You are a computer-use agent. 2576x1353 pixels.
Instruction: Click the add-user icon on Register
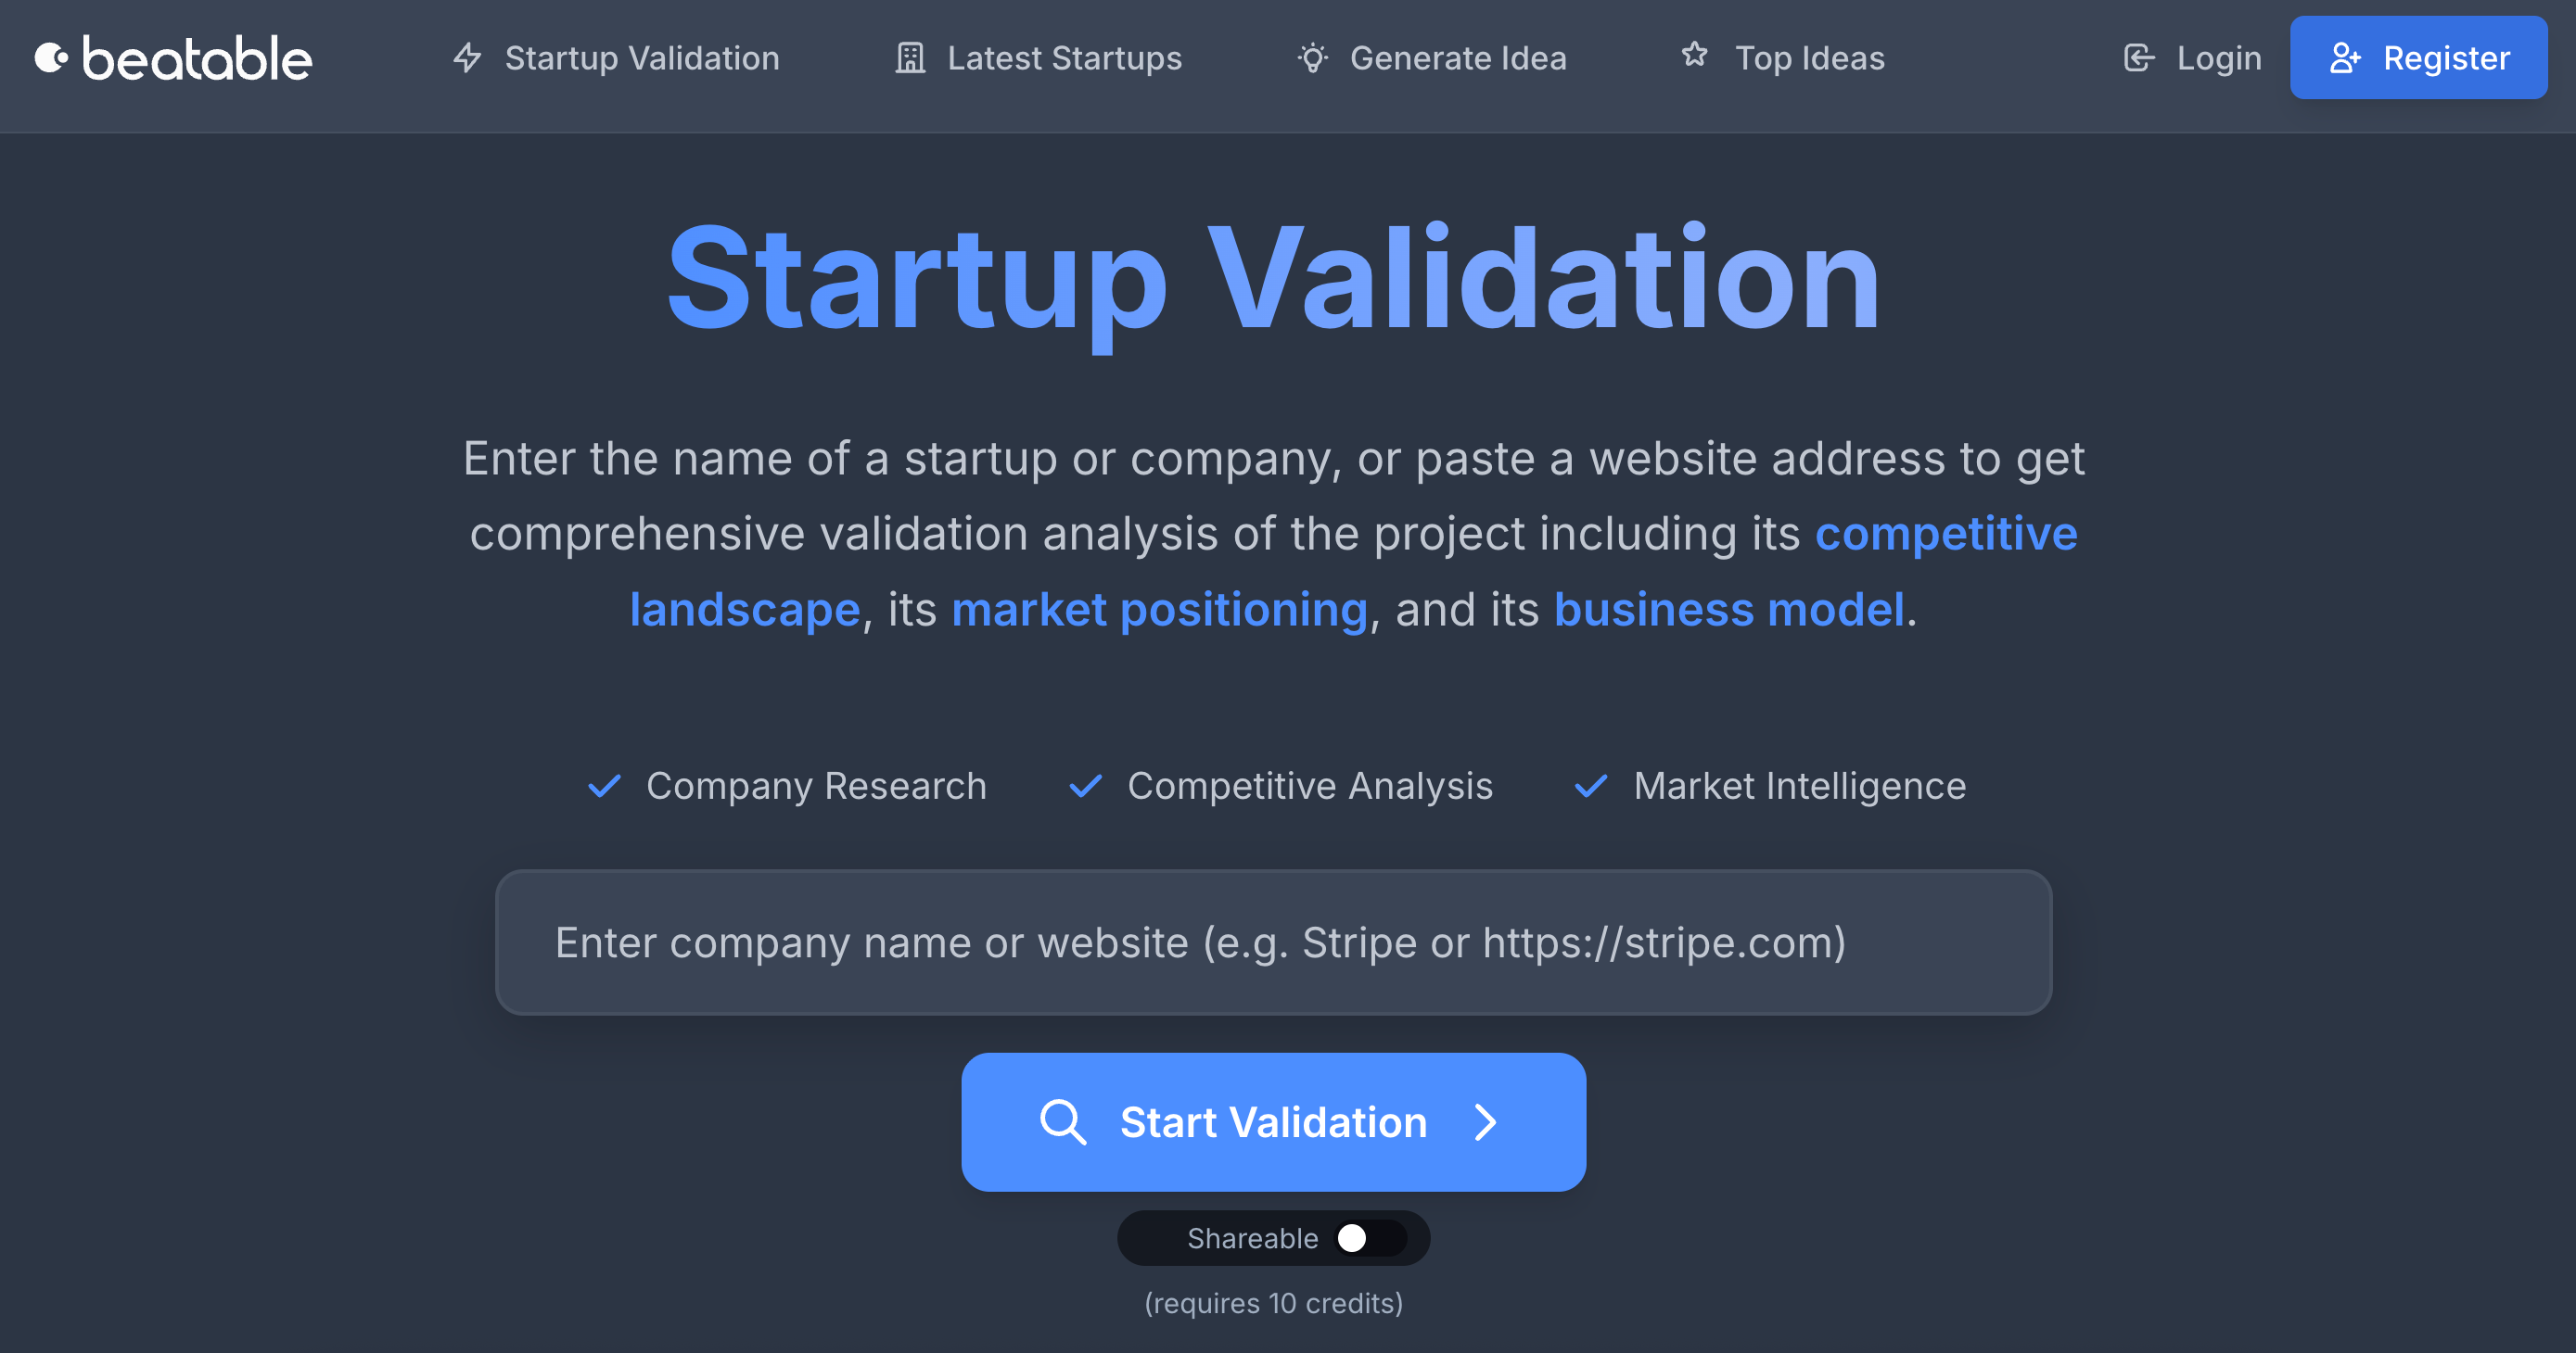point(2345,58)
